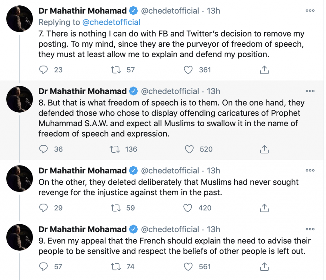Like the tweet about freedom of speech
This screenshot has height=280, width=326.
coord(189,149)
